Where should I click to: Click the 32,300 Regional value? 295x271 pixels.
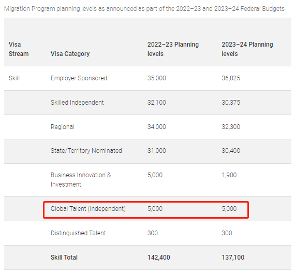(231, 127)
